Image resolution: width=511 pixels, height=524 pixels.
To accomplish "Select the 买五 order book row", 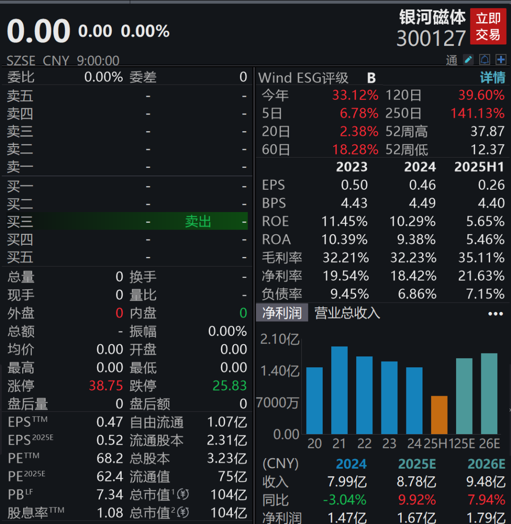I will click(x=127, y=258).
